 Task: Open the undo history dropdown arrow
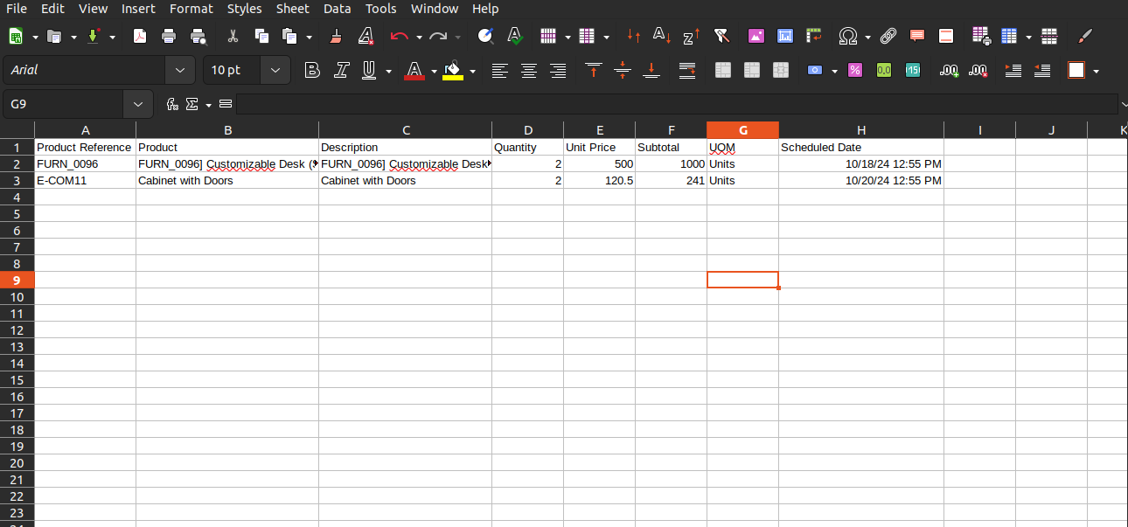point(418,38)
